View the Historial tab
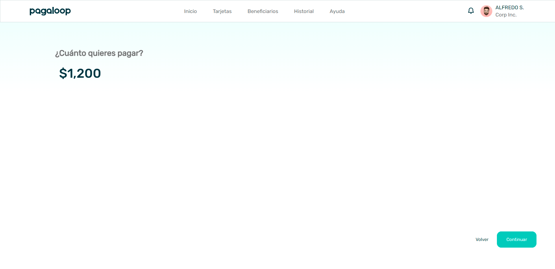Image resolution: width=555 pixels, height=269 pixels. (304, 11)
